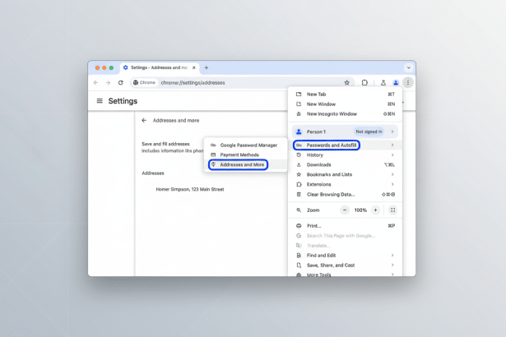Expand the Passwords and Autofill chevron

(392, 145)
